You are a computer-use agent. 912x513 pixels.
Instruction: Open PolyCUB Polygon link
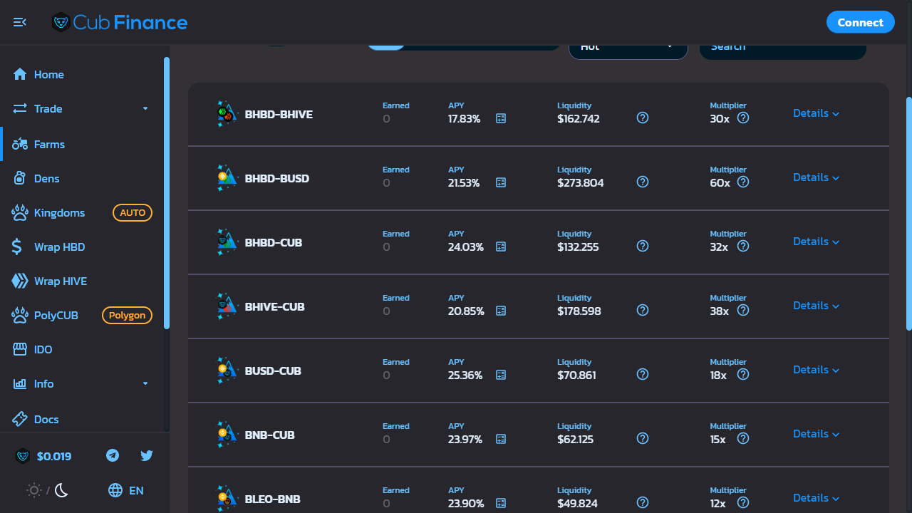point(82,316)
